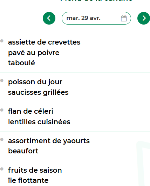Click lentilles cuisinées entry
The image size is (150, 186).
coord(39,122)
